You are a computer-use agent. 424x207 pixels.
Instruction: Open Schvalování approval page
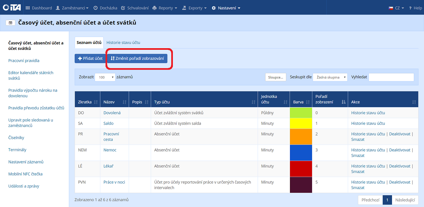134,8
